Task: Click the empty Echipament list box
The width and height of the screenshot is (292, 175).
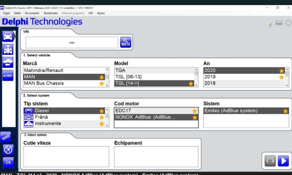Action: point(156,157)
